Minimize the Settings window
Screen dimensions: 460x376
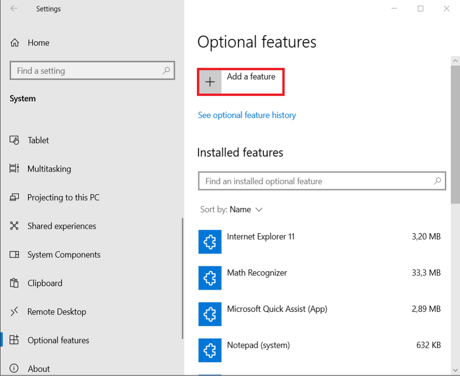[x=394, y=8]
